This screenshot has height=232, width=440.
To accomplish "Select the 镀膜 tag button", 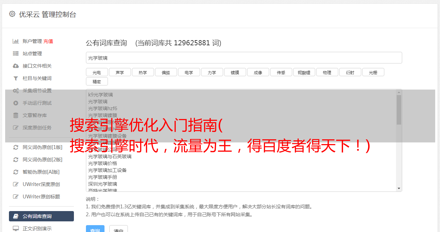I will click(235, 72).
